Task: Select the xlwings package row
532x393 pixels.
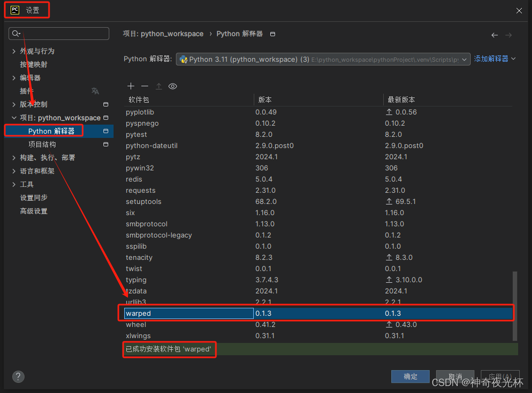Action: click(x=318, y=335)
